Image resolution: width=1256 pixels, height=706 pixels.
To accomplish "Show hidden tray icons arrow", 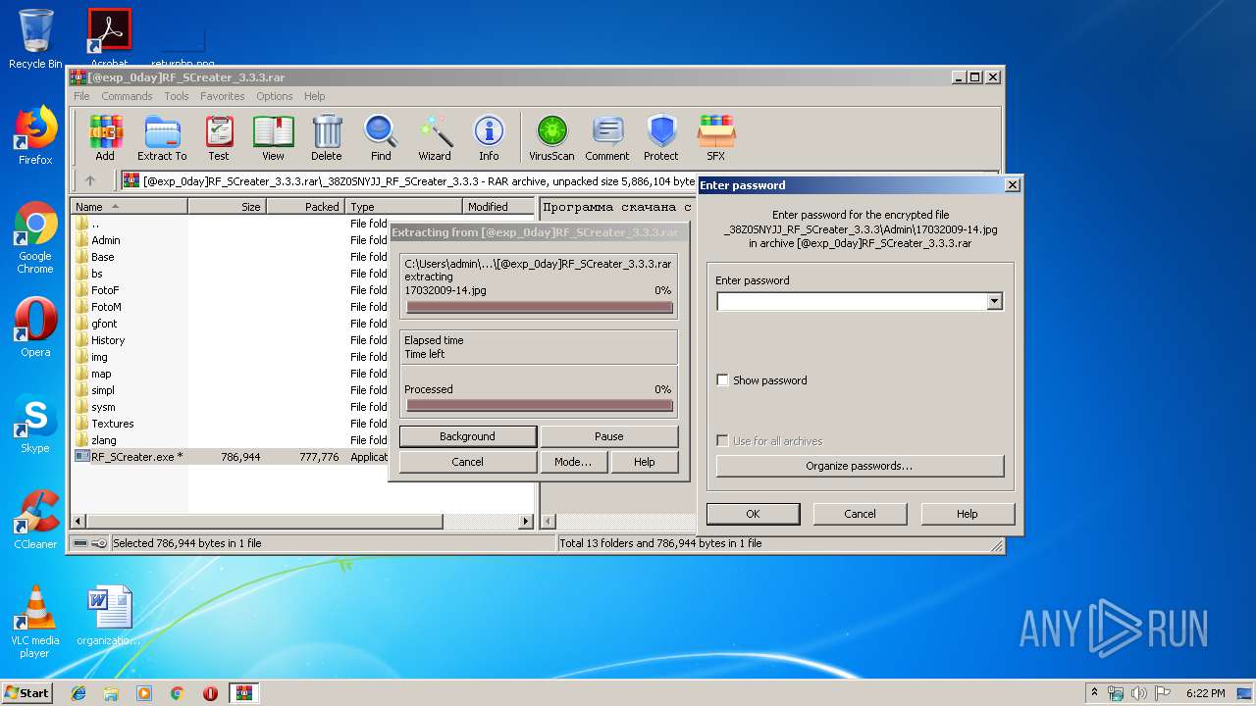I will tap(1094, 693).
